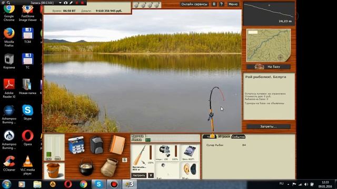Select the shell bait slot
This screenshot has width=337, height=189.
coord(190,171)
